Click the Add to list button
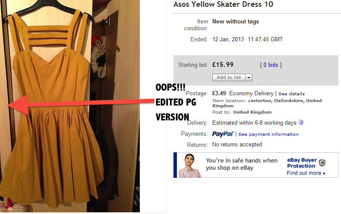This screenshot has height=214, width=341. [x=229, y=77]
